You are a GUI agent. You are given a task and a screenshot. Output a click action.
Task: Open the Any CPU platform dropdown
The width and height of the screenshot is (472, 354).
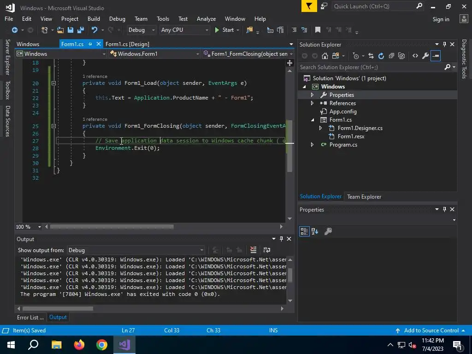(x=184, y=30)
